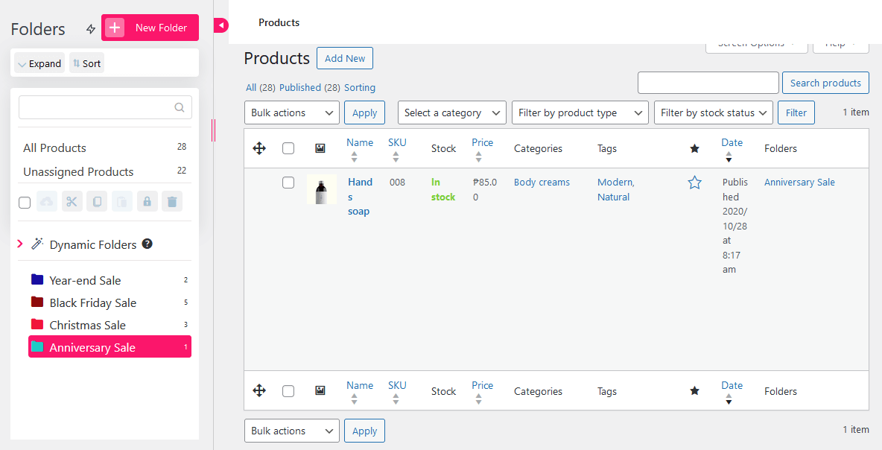Open the Dynamic Folders help question mark

click(x=147, y=244)
